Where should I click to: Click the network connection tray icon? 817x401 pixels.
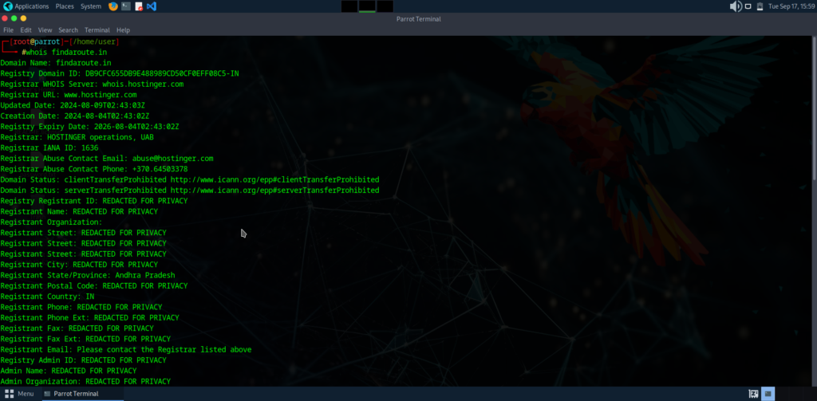pyautogui.click(x=748, y=6)
